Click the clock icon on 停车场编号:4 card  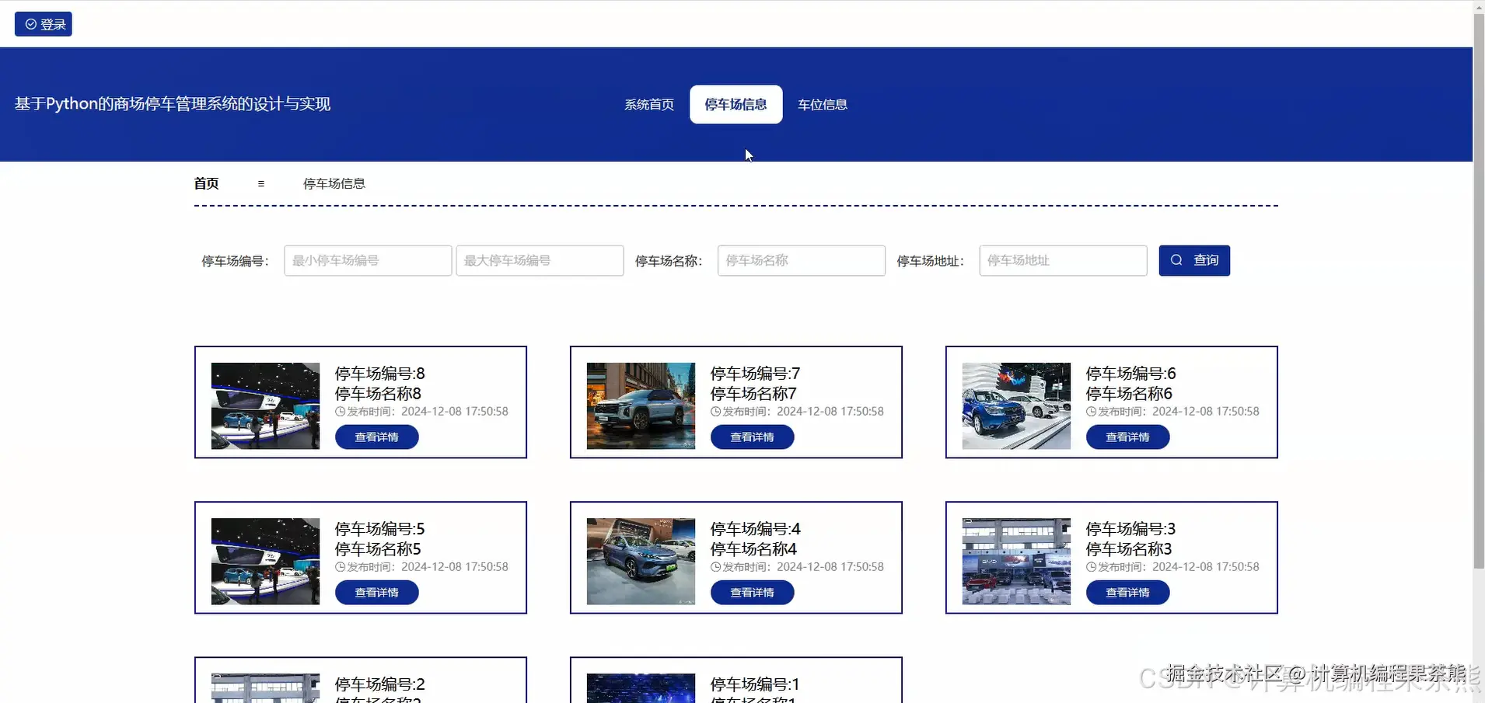pos(717,566)
